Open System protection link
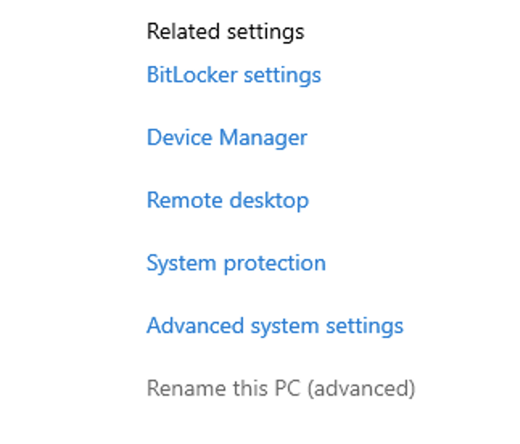Screen dimensions: 520x444 (236, 263)
